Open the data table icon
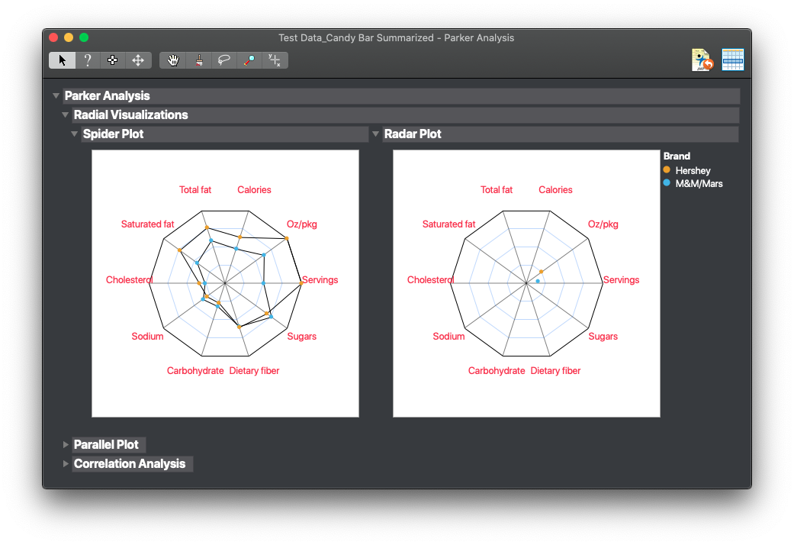This screenshot has width=794, height=545. [x=733, y=60]
